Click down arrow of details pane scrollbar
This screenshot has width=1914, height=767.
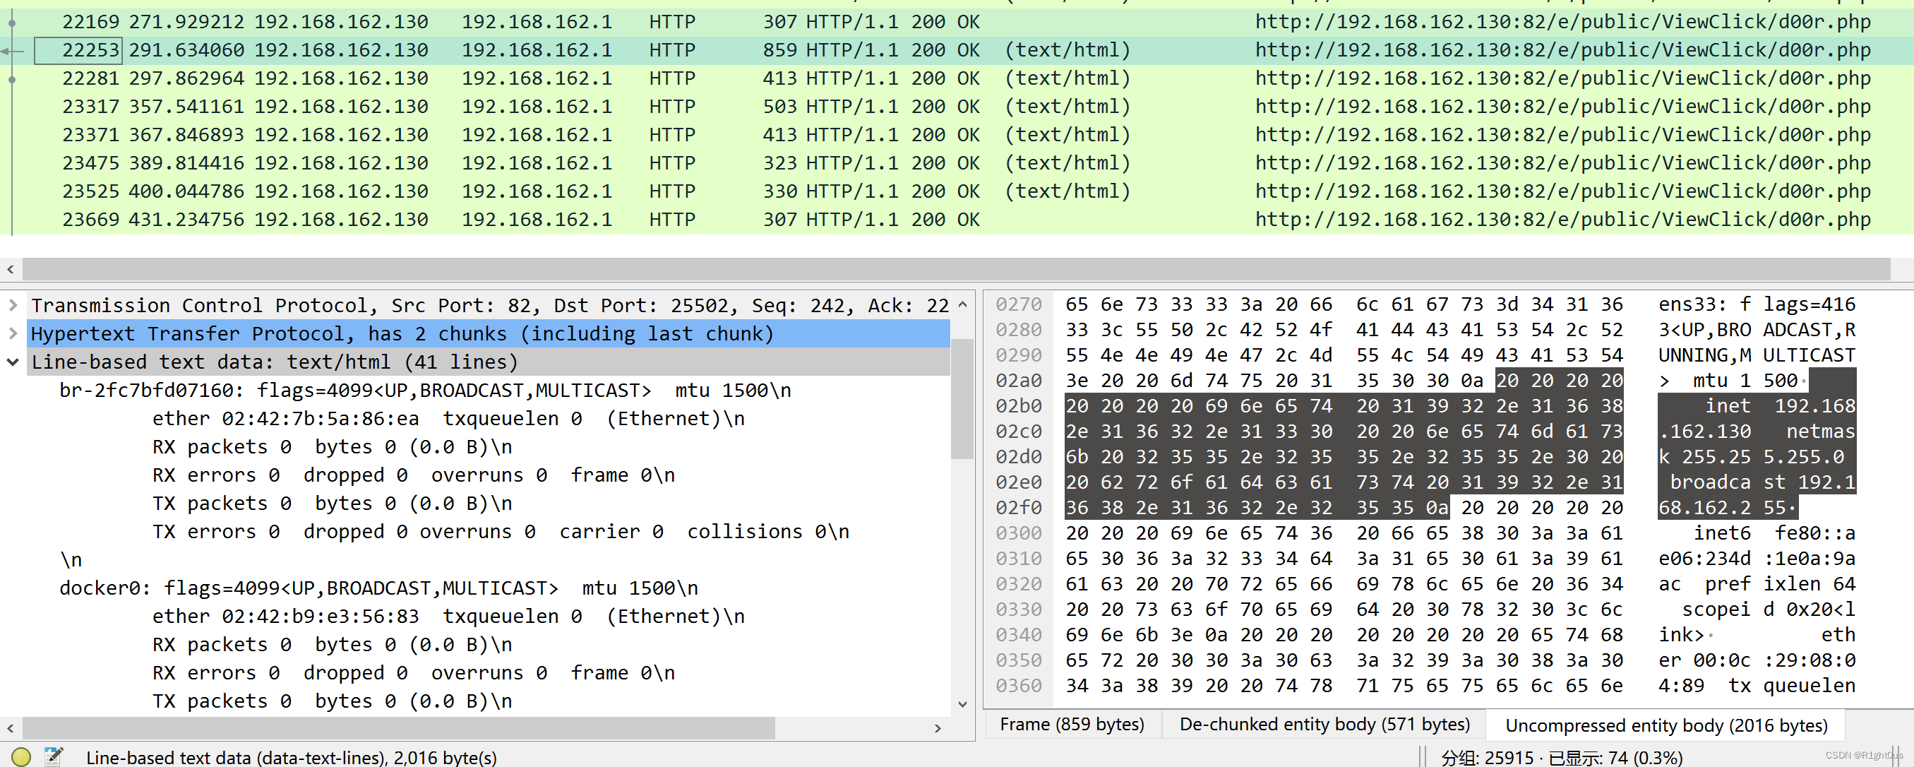click(x=962, y=704)
